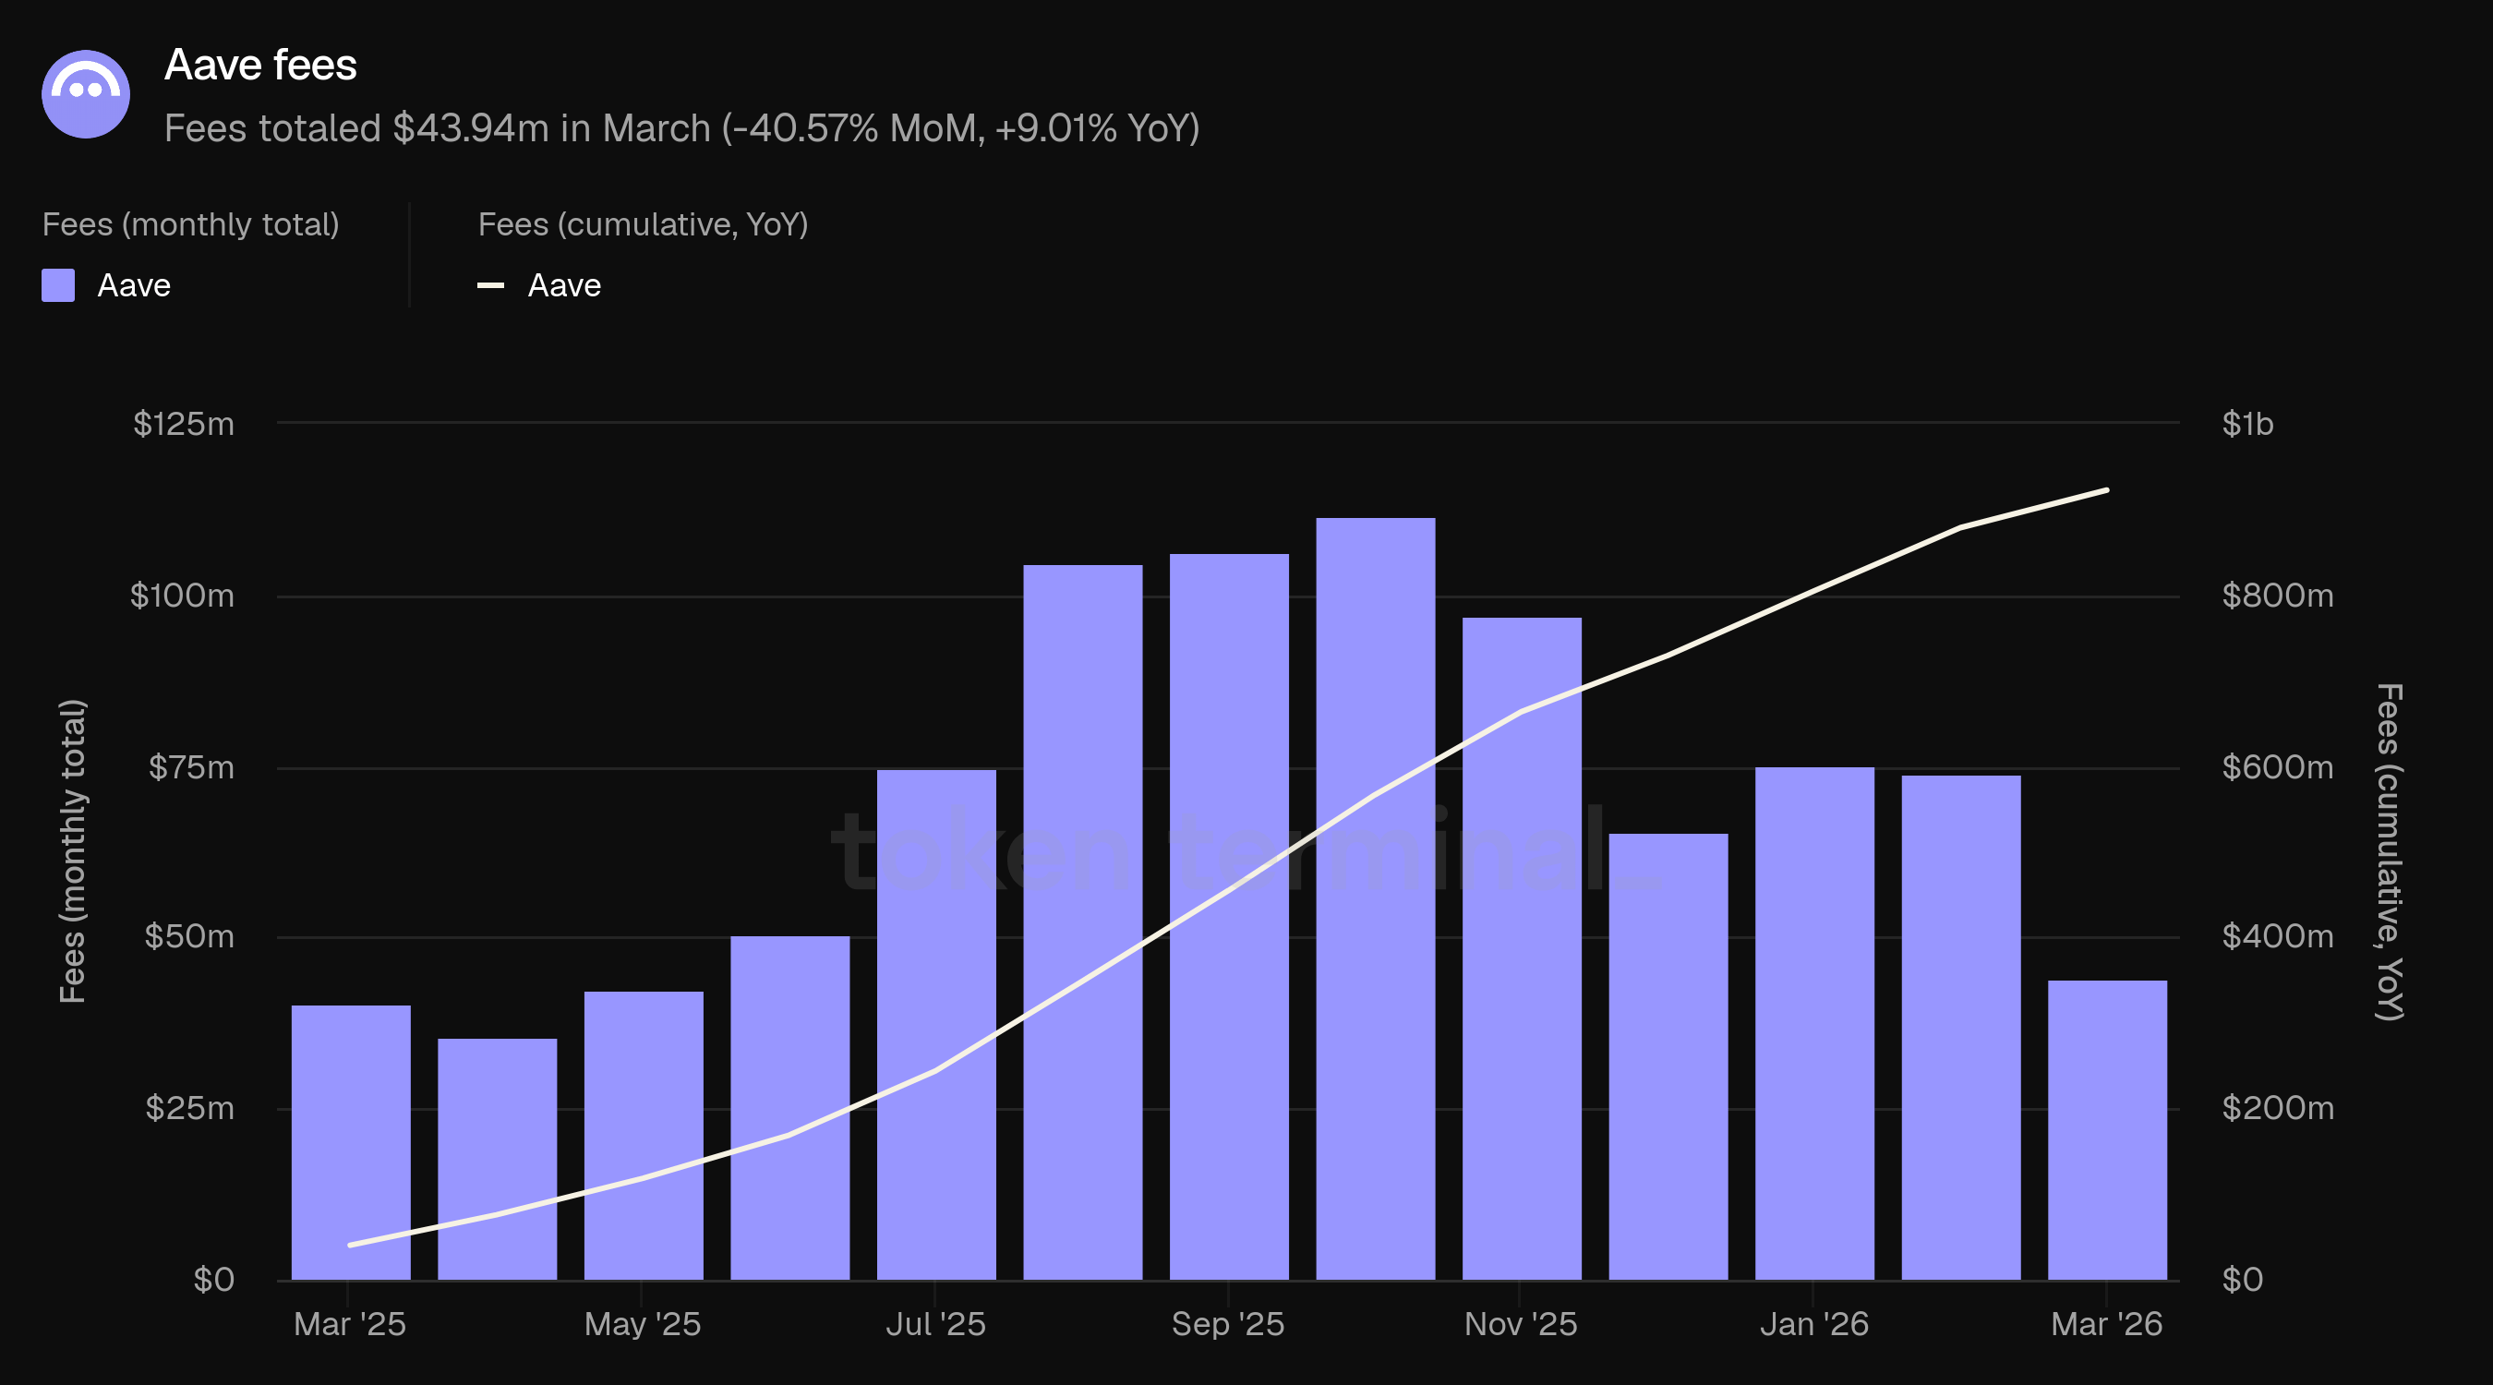This screenshot has width=2493, height=1385.
Task: Click the Jan '26 x-axis label
Action: [1813, 1324]
